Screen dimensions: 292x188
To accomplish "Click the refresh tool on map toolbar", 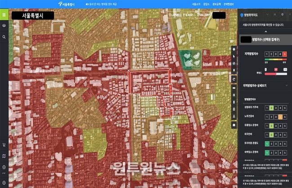I will pos(234,79).
